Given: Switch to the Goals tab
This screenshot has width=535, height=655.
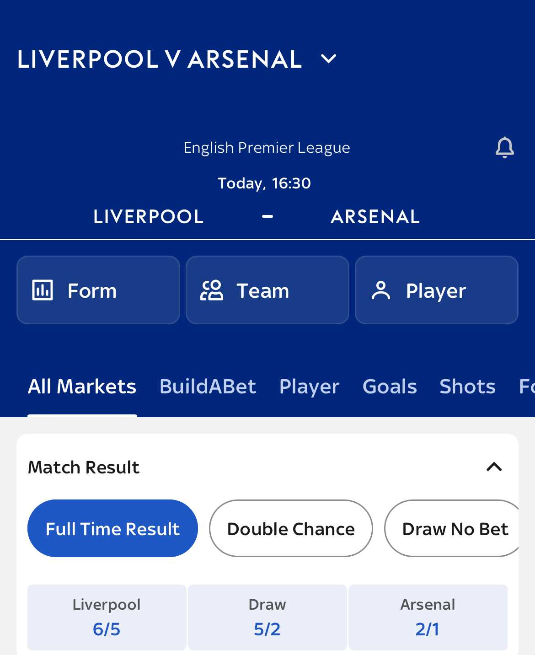Looking at the screenshot, I should coord(390,387).
